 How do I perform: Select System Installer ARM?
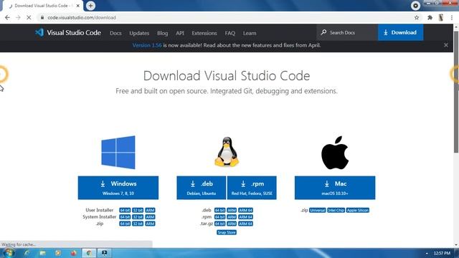tap(150, 216)
